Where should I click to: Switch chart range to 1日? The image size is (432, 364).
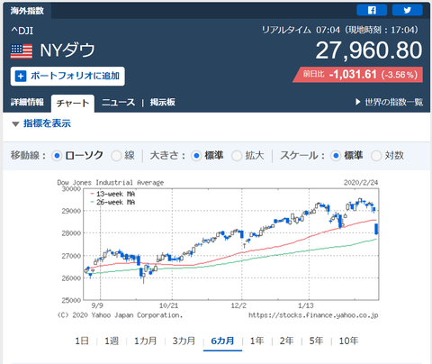[82, 341]
